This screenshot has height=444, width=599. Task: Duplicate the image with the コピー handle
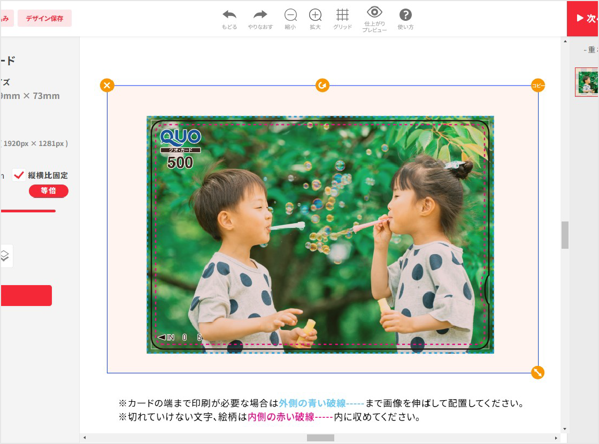tap(537, 85)
